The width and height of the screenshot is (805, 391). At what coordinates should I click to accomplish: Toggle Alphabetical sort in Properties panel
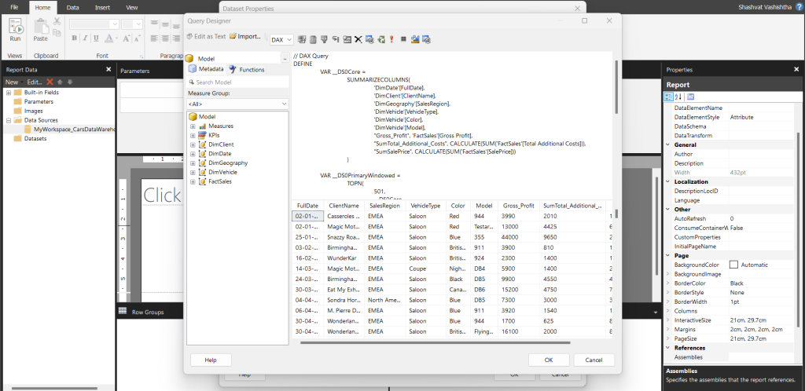(x=678, y=97)
